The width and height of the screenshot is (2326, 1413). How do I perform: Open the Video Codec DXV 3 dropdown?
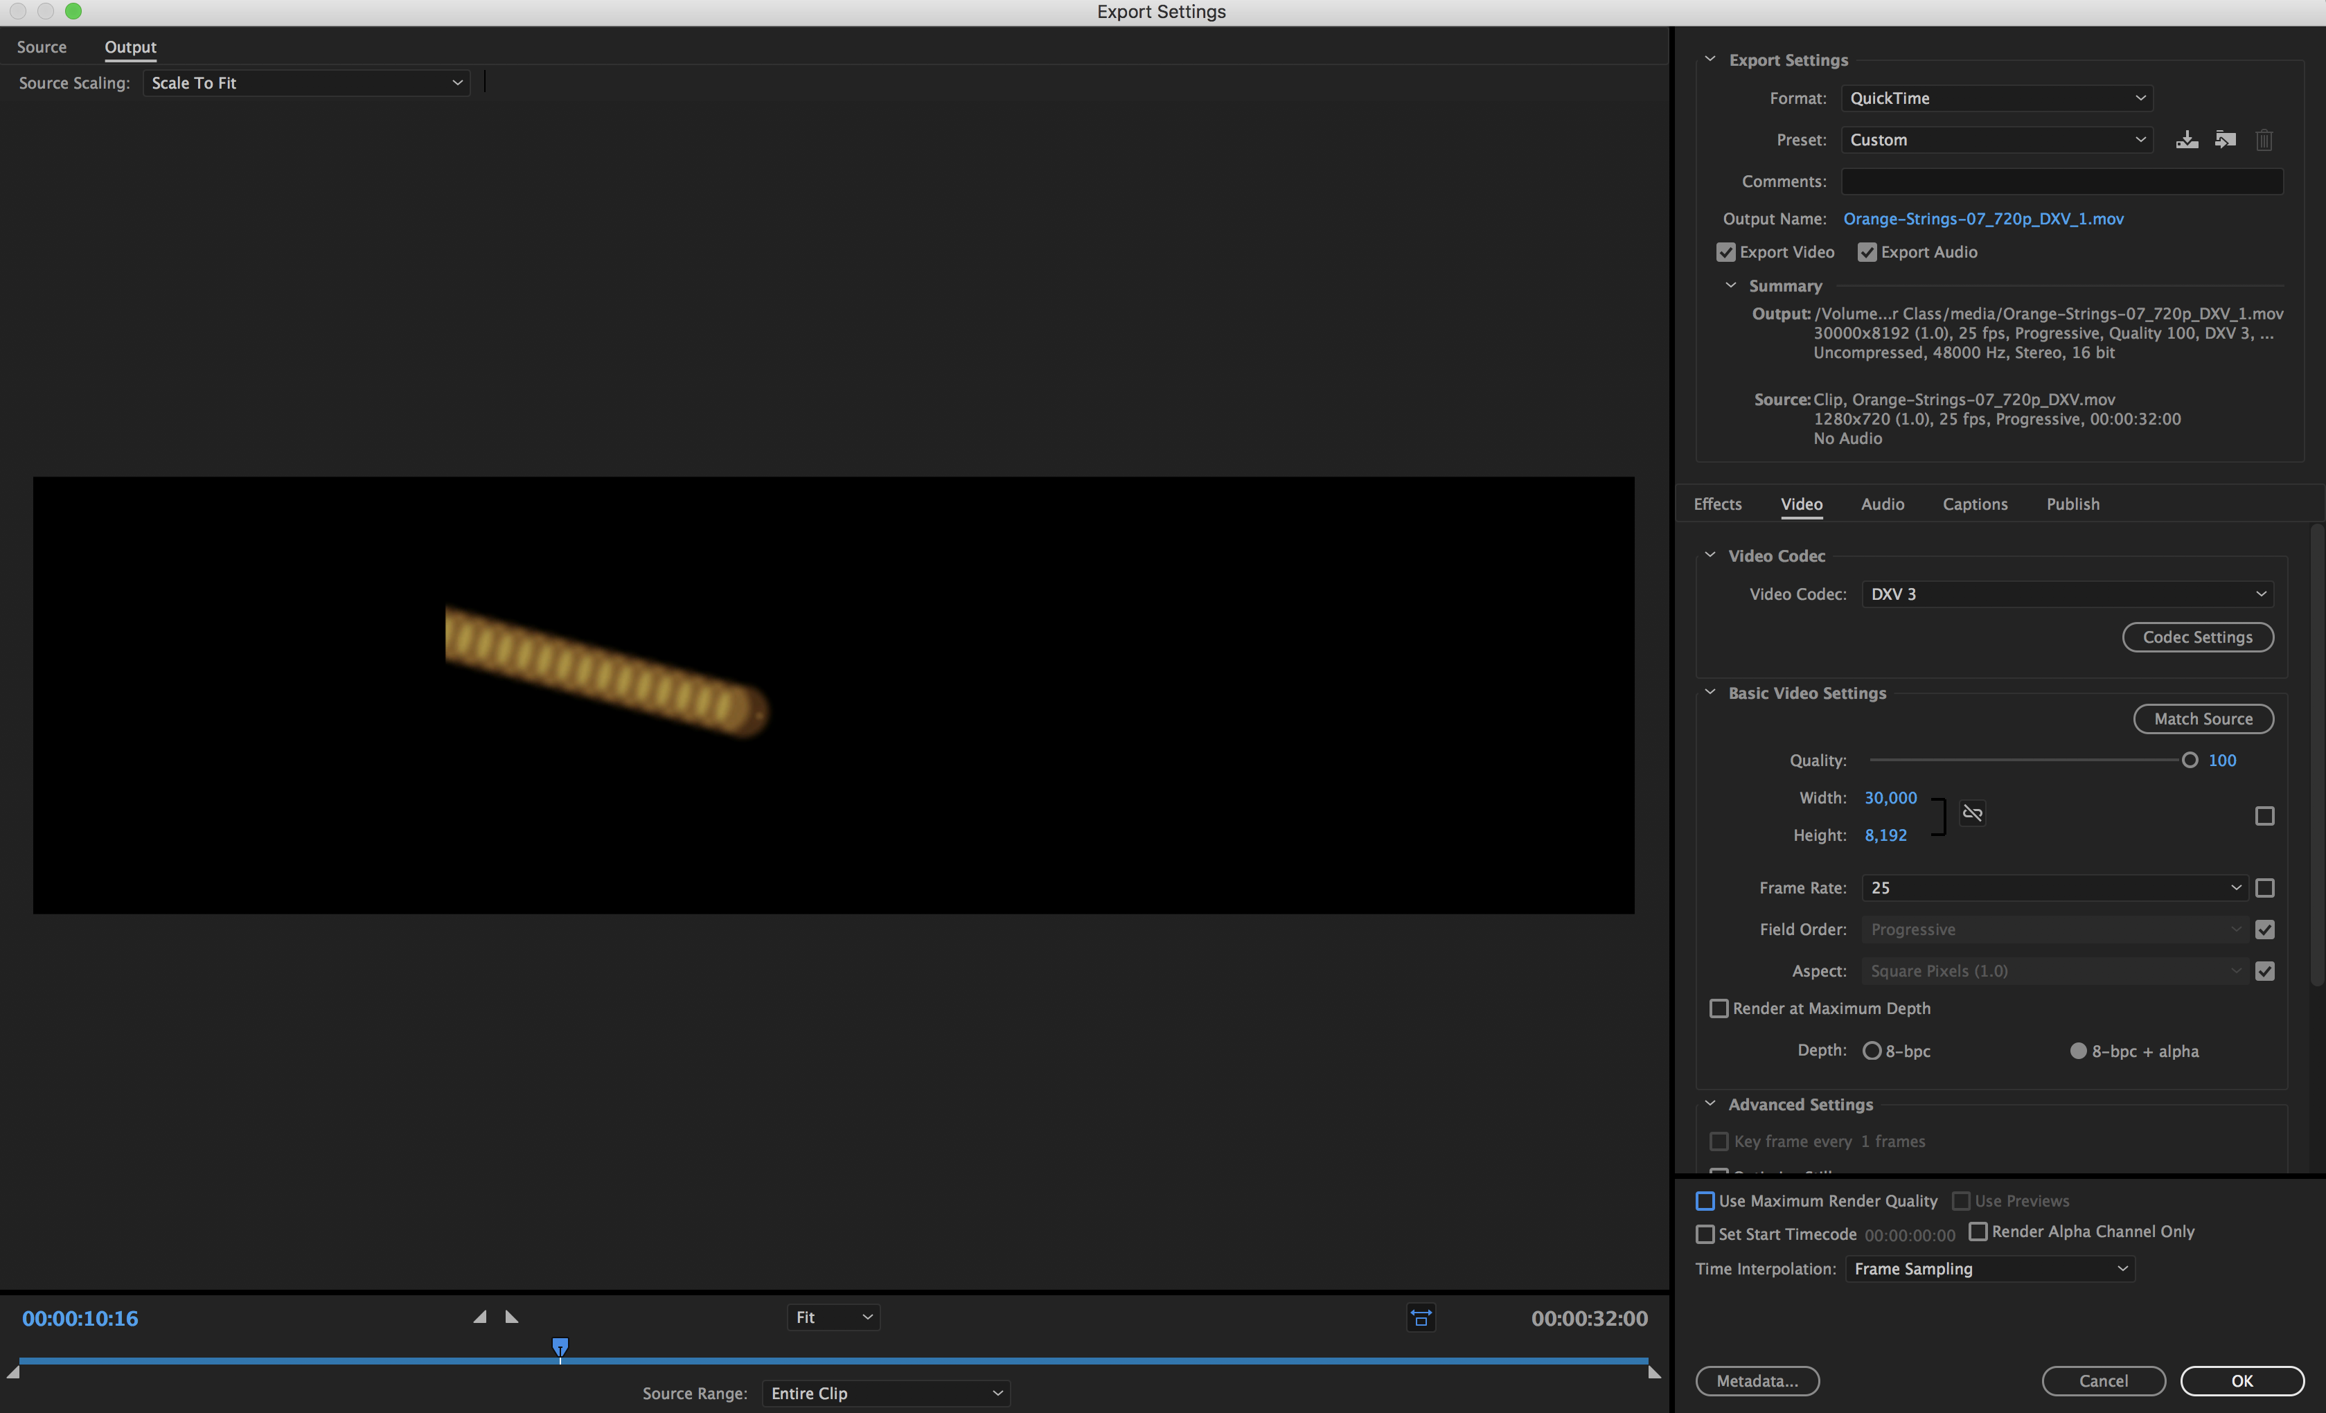2068,594
